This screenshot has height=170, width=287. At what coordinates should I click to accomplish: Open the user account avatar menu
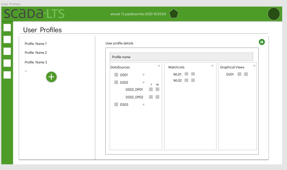274,14
